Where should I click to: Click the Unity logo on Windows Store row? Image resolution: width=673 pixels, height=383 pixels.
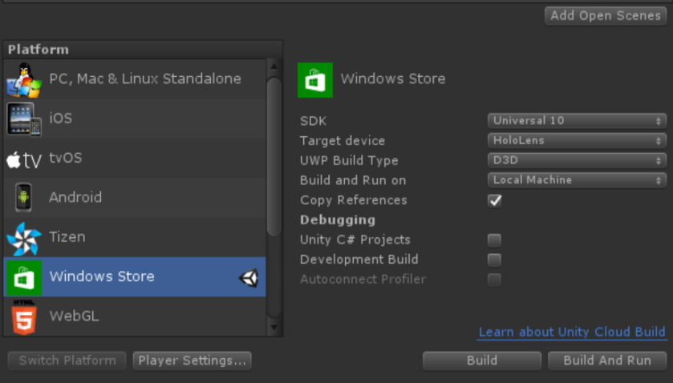click(x=249, y=277)
